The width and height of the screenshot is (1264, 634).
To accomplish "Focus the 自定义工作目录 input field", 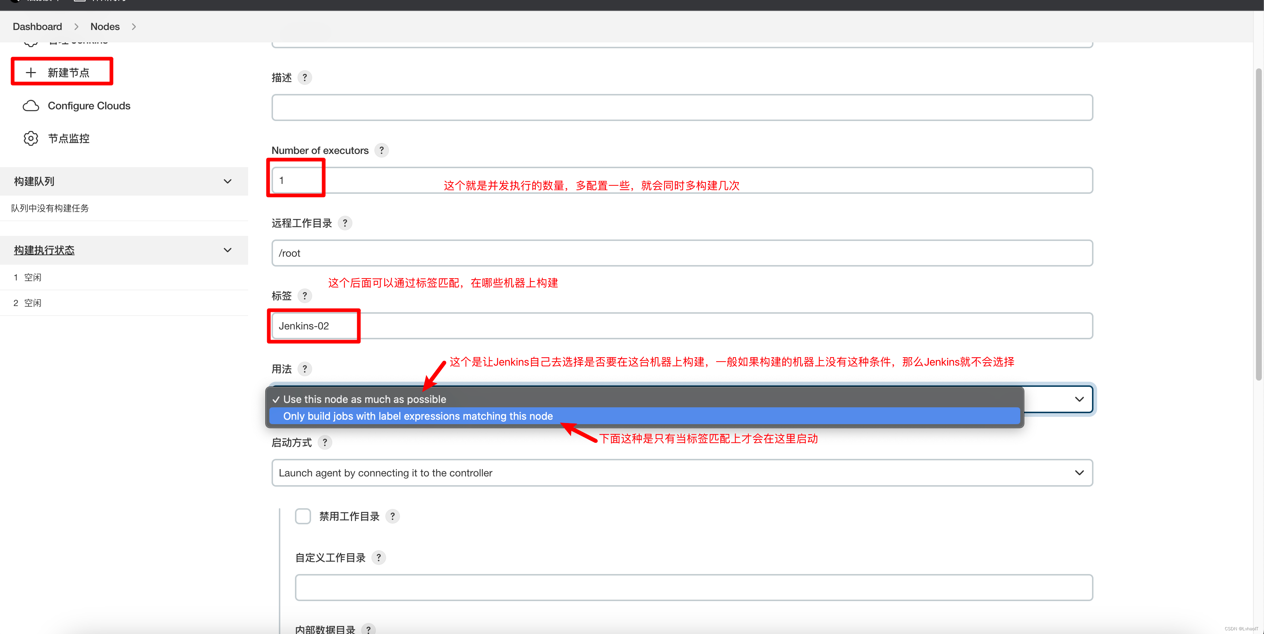I will (x=694, y=588).
